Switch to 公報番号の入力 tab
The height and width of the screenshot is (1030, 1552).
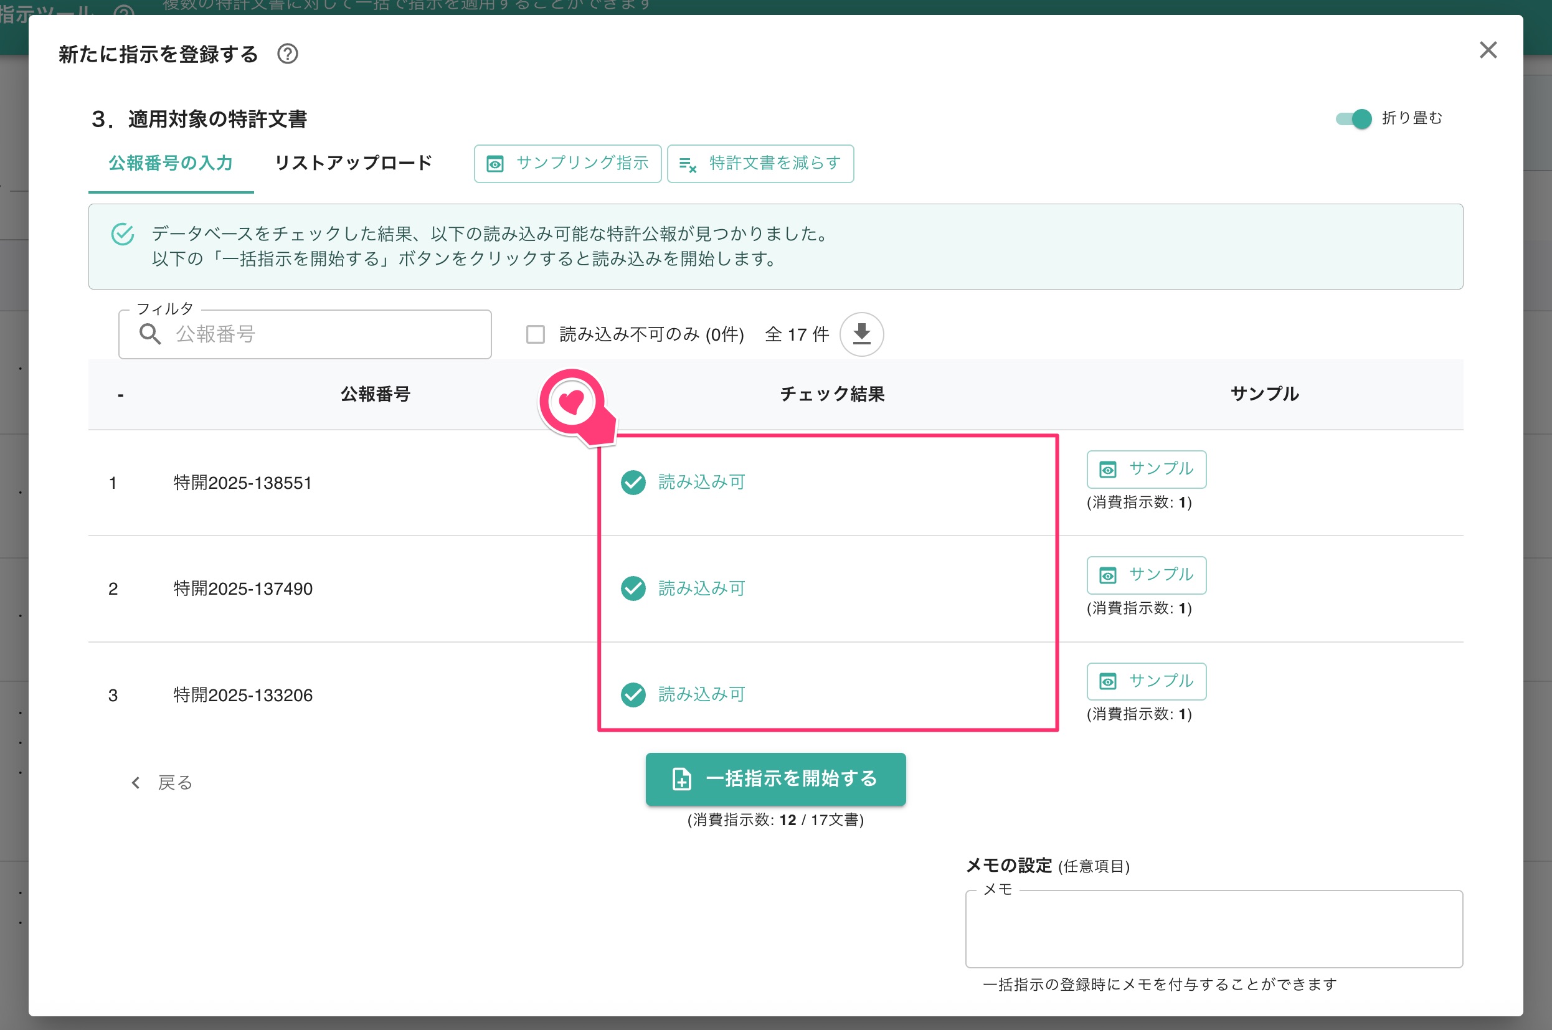(x=171, y=163)
